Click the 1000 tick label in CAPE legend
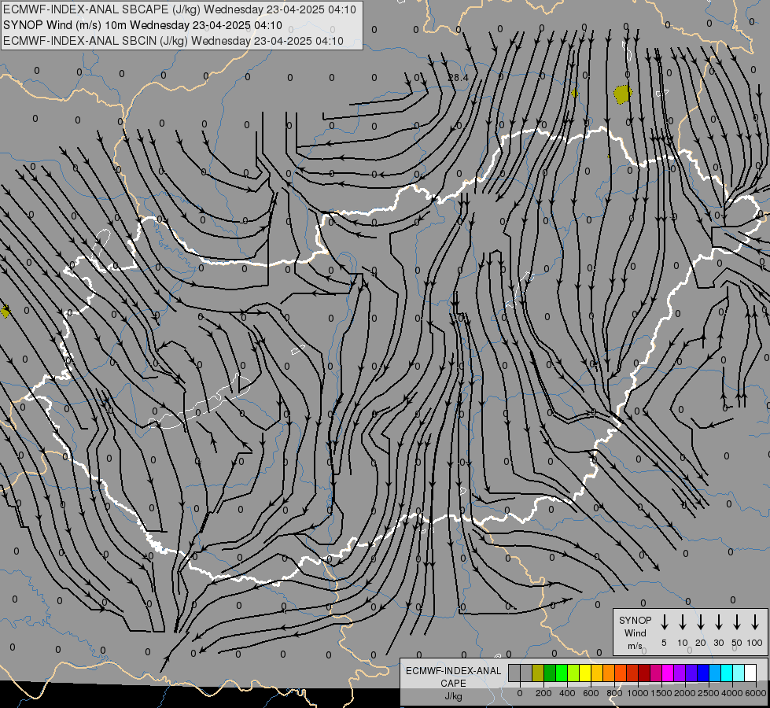The image size is (770, 708). (x=638, y=693)
